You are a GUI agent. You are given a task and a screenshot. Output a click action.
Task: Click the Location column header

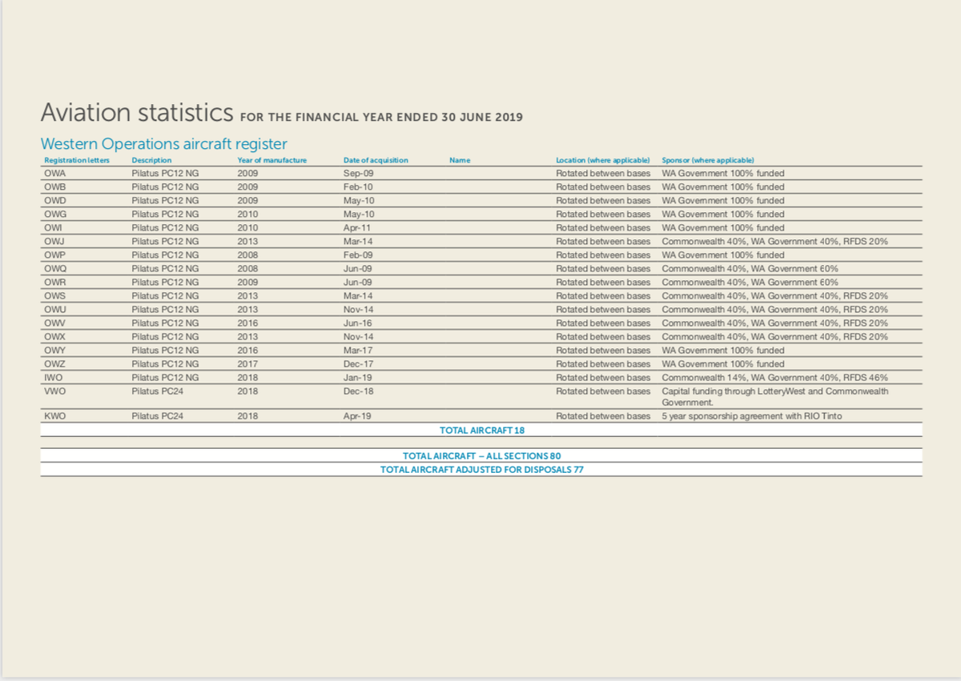(602, 159)
